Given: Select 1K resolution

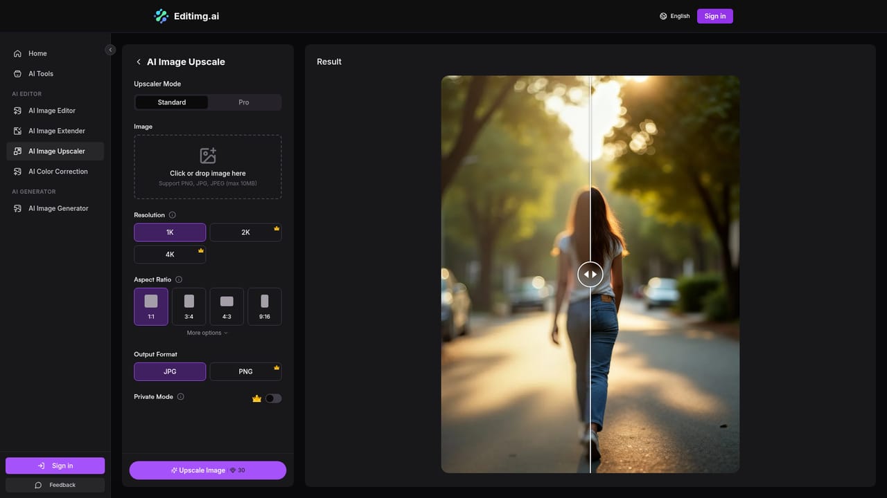Looking at the screenshot, I should (x=170, y=232).
